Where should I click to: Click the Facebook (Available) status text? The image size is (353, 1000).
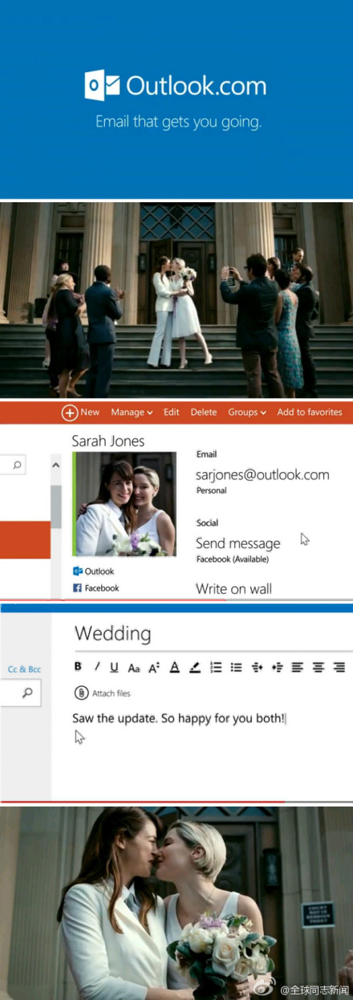[232, 559]
